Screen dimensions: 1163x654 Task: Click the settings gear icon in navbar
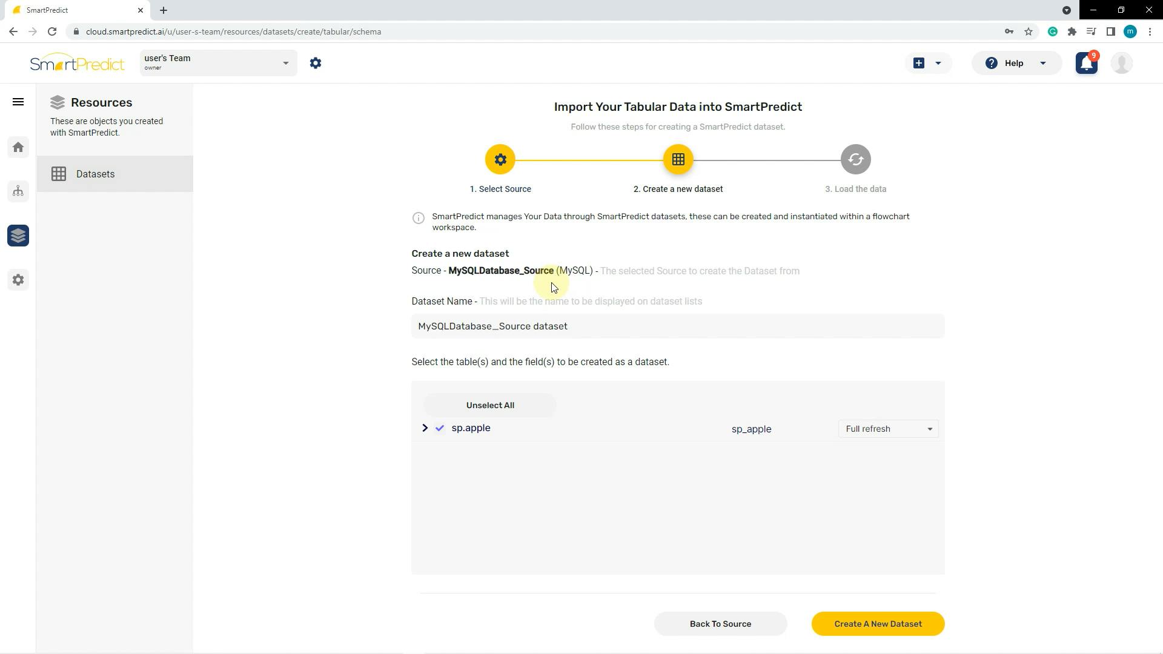point(316,62)
